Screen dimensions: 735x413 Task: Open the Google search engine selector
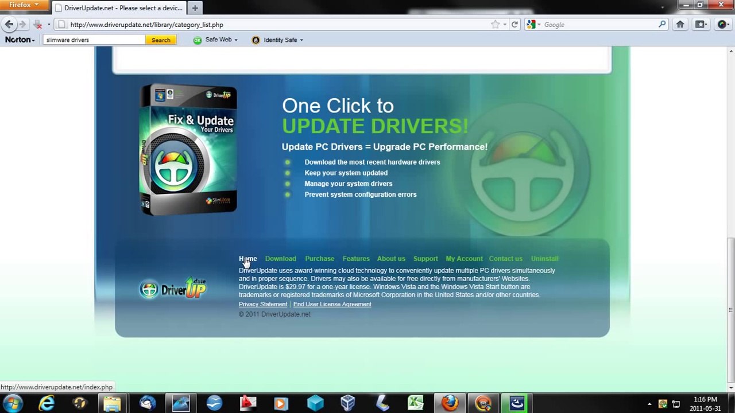pyautogui.click(x=533, y=25)
